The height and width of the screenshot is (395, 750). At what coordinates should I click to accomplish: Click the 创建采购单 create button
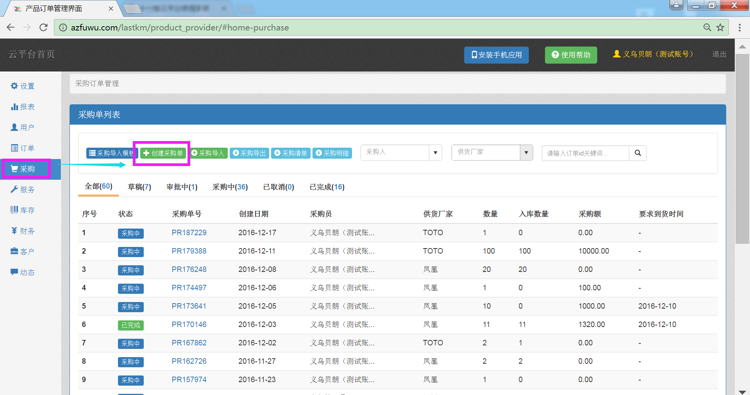[163, 153]
